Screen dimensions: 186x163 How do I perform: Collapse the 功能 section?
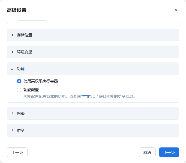[x=93, y=69]
